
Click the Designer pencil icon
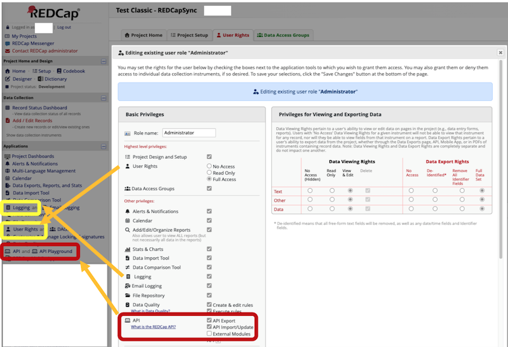tap(8, 79)
